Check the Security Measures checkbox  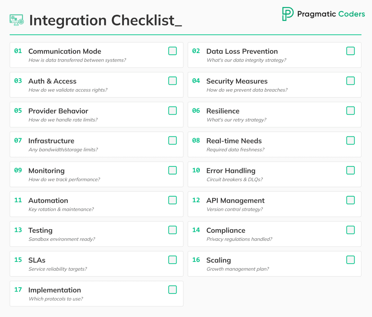point(351,81)
